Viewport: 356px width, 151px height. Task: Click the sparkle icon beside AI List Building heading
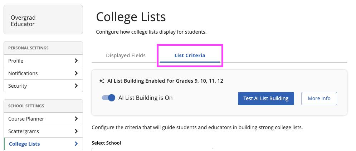click(x=102, y=81)
